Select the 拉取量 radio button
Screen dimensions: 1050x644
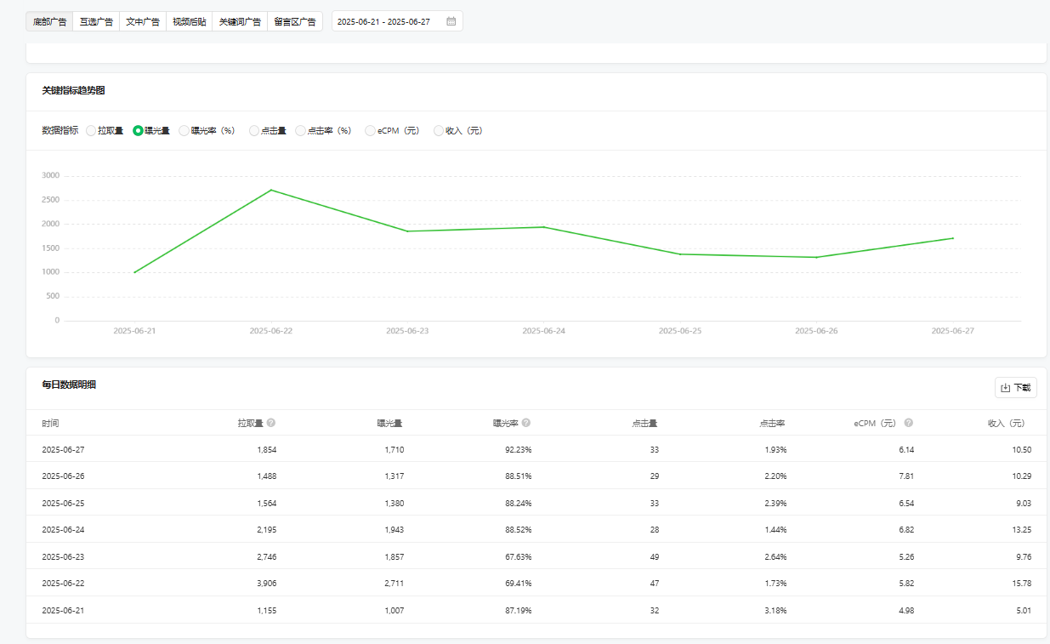pos(91,131)
